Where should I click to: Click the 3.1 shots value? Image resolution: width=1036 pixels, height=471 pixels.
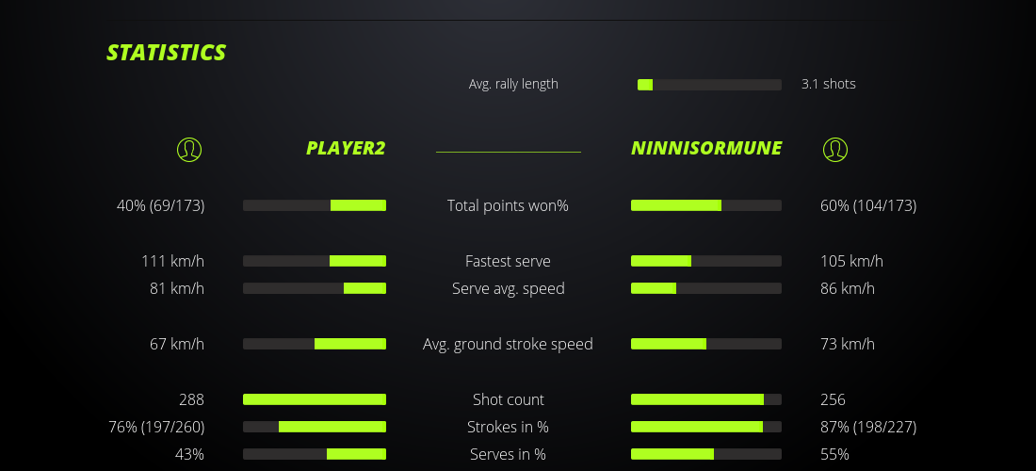pyautogui.click(x=829, y=84)
